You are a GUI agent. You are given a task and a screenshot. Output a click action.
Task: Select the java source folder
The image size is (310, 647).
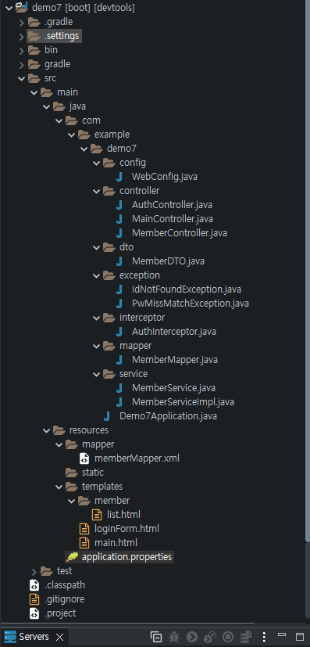77,106
